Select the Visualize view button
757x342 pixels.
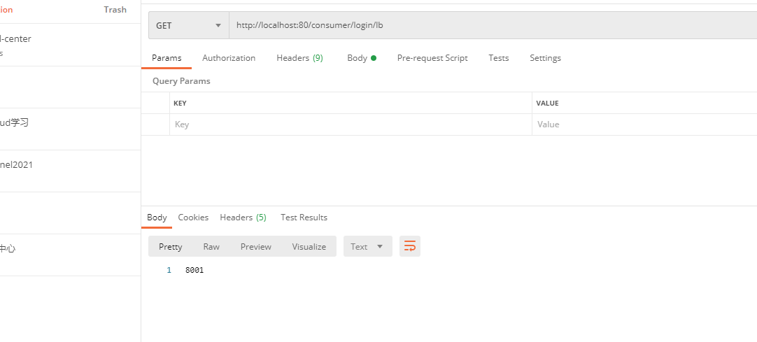(309, 246)
